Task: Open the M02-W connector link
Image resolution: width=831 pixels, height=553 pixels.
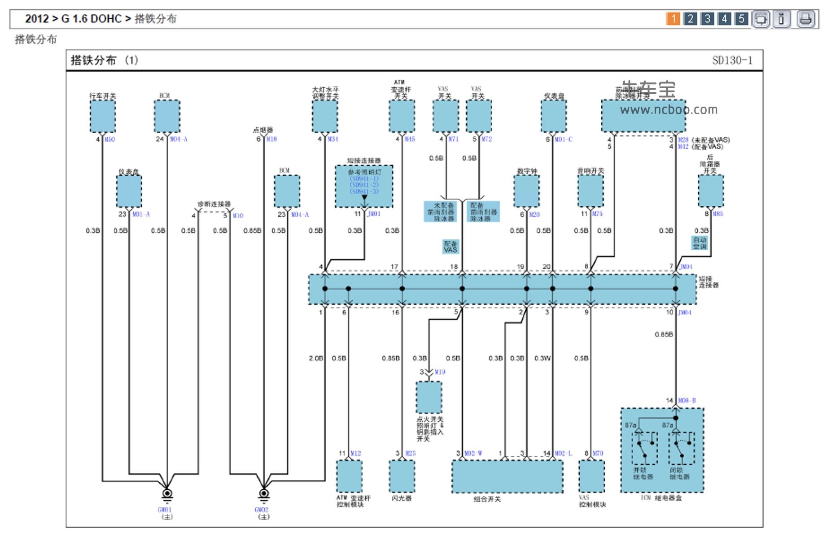Action: [x=473, y=454]
